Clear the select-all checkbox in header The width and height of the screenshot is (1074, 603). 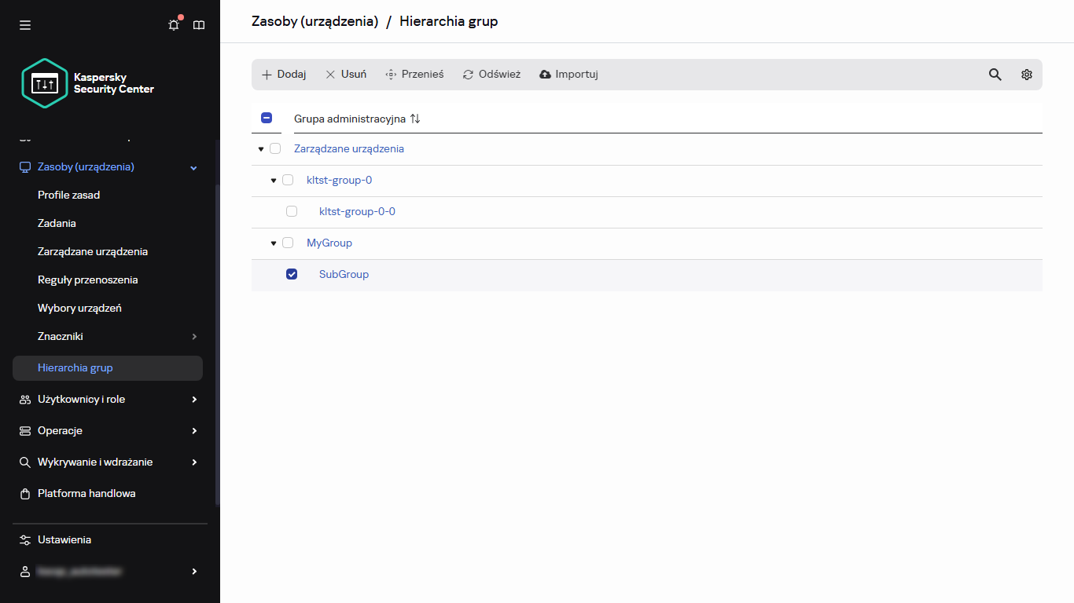[267, 118]
